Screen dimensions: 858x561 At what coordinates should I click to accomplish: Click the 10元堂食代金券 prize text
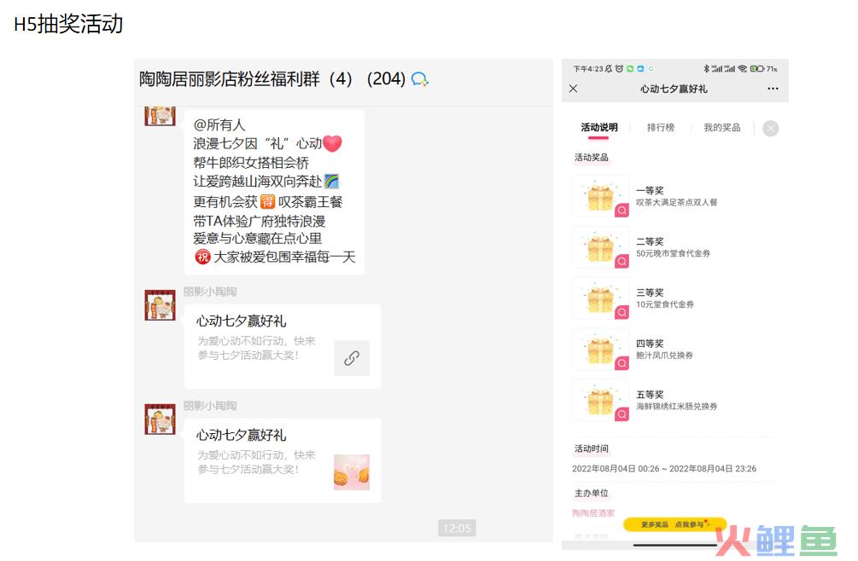click(665, 304)
